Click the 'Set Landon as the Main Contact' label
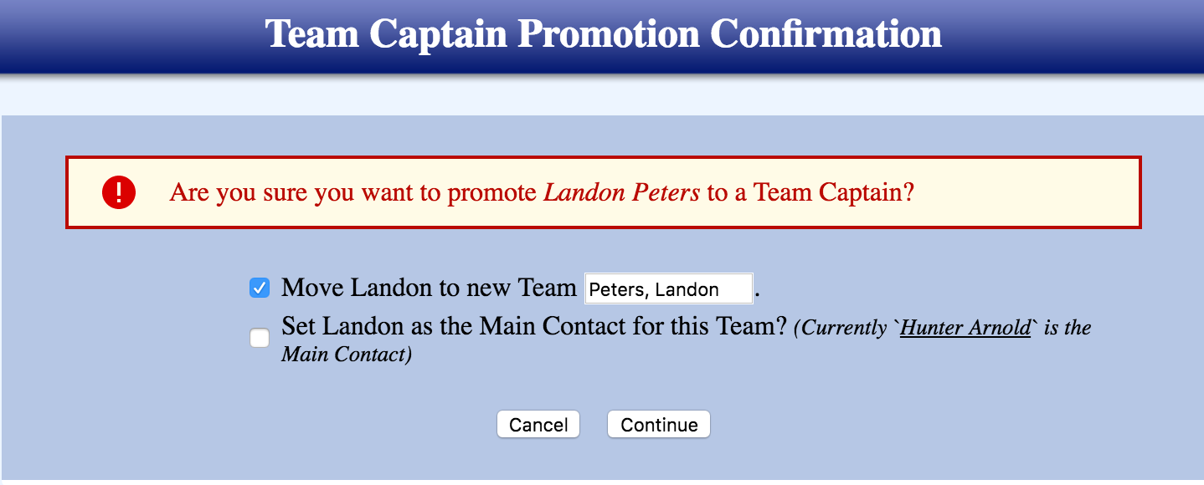This screenshot has width=1204, height=485. [x=469, y=325]
